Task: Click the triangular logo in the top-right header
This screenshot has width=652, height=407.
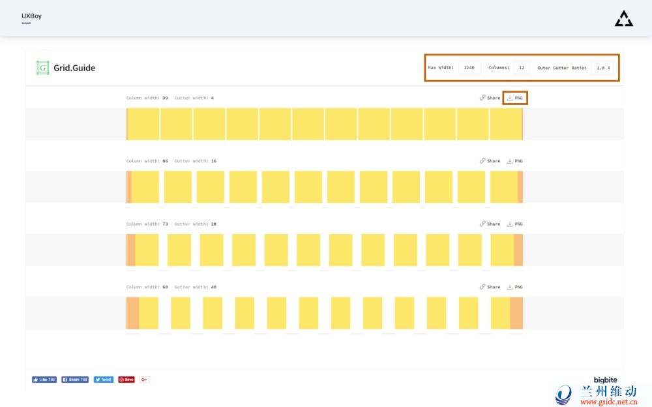Action: pyautogui.click(x=623, y=19)
